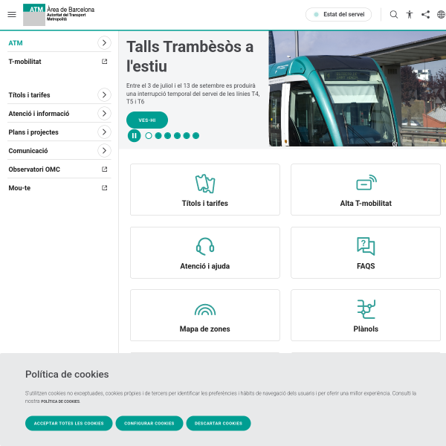Select the fifth carousel slide dot
Screen dimensions: 446x446
coord(187,136)
